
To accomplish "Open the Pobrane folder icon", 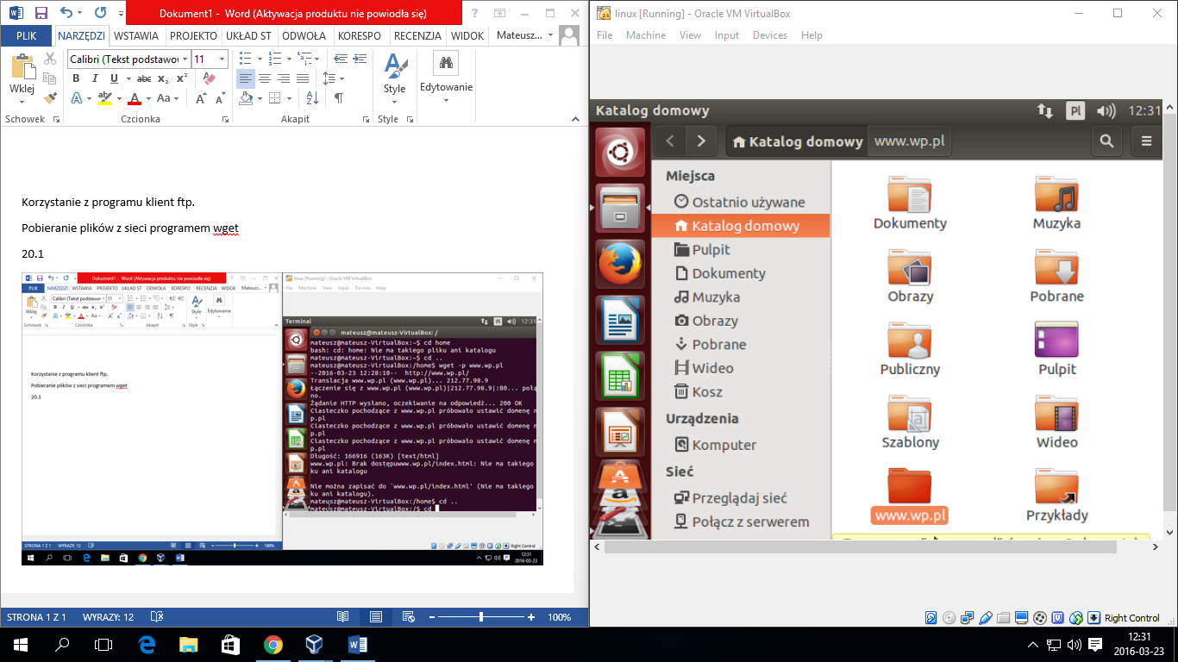I will point(1056,269).
